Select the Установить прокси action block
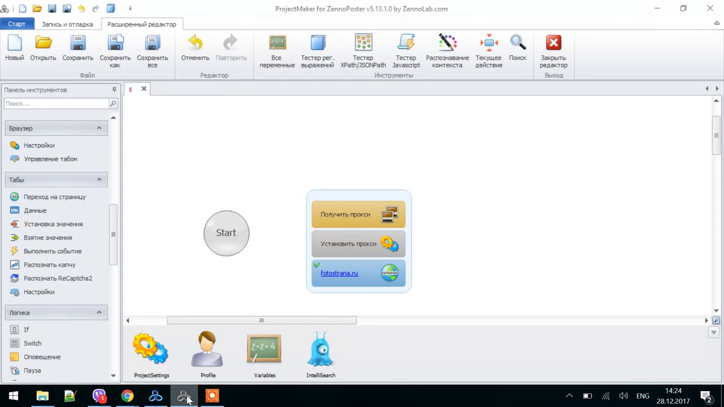 pos(359,244)
